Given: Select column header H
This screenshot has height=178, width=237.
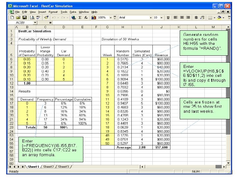Looking at the screenshot, I should click(123, 27).
